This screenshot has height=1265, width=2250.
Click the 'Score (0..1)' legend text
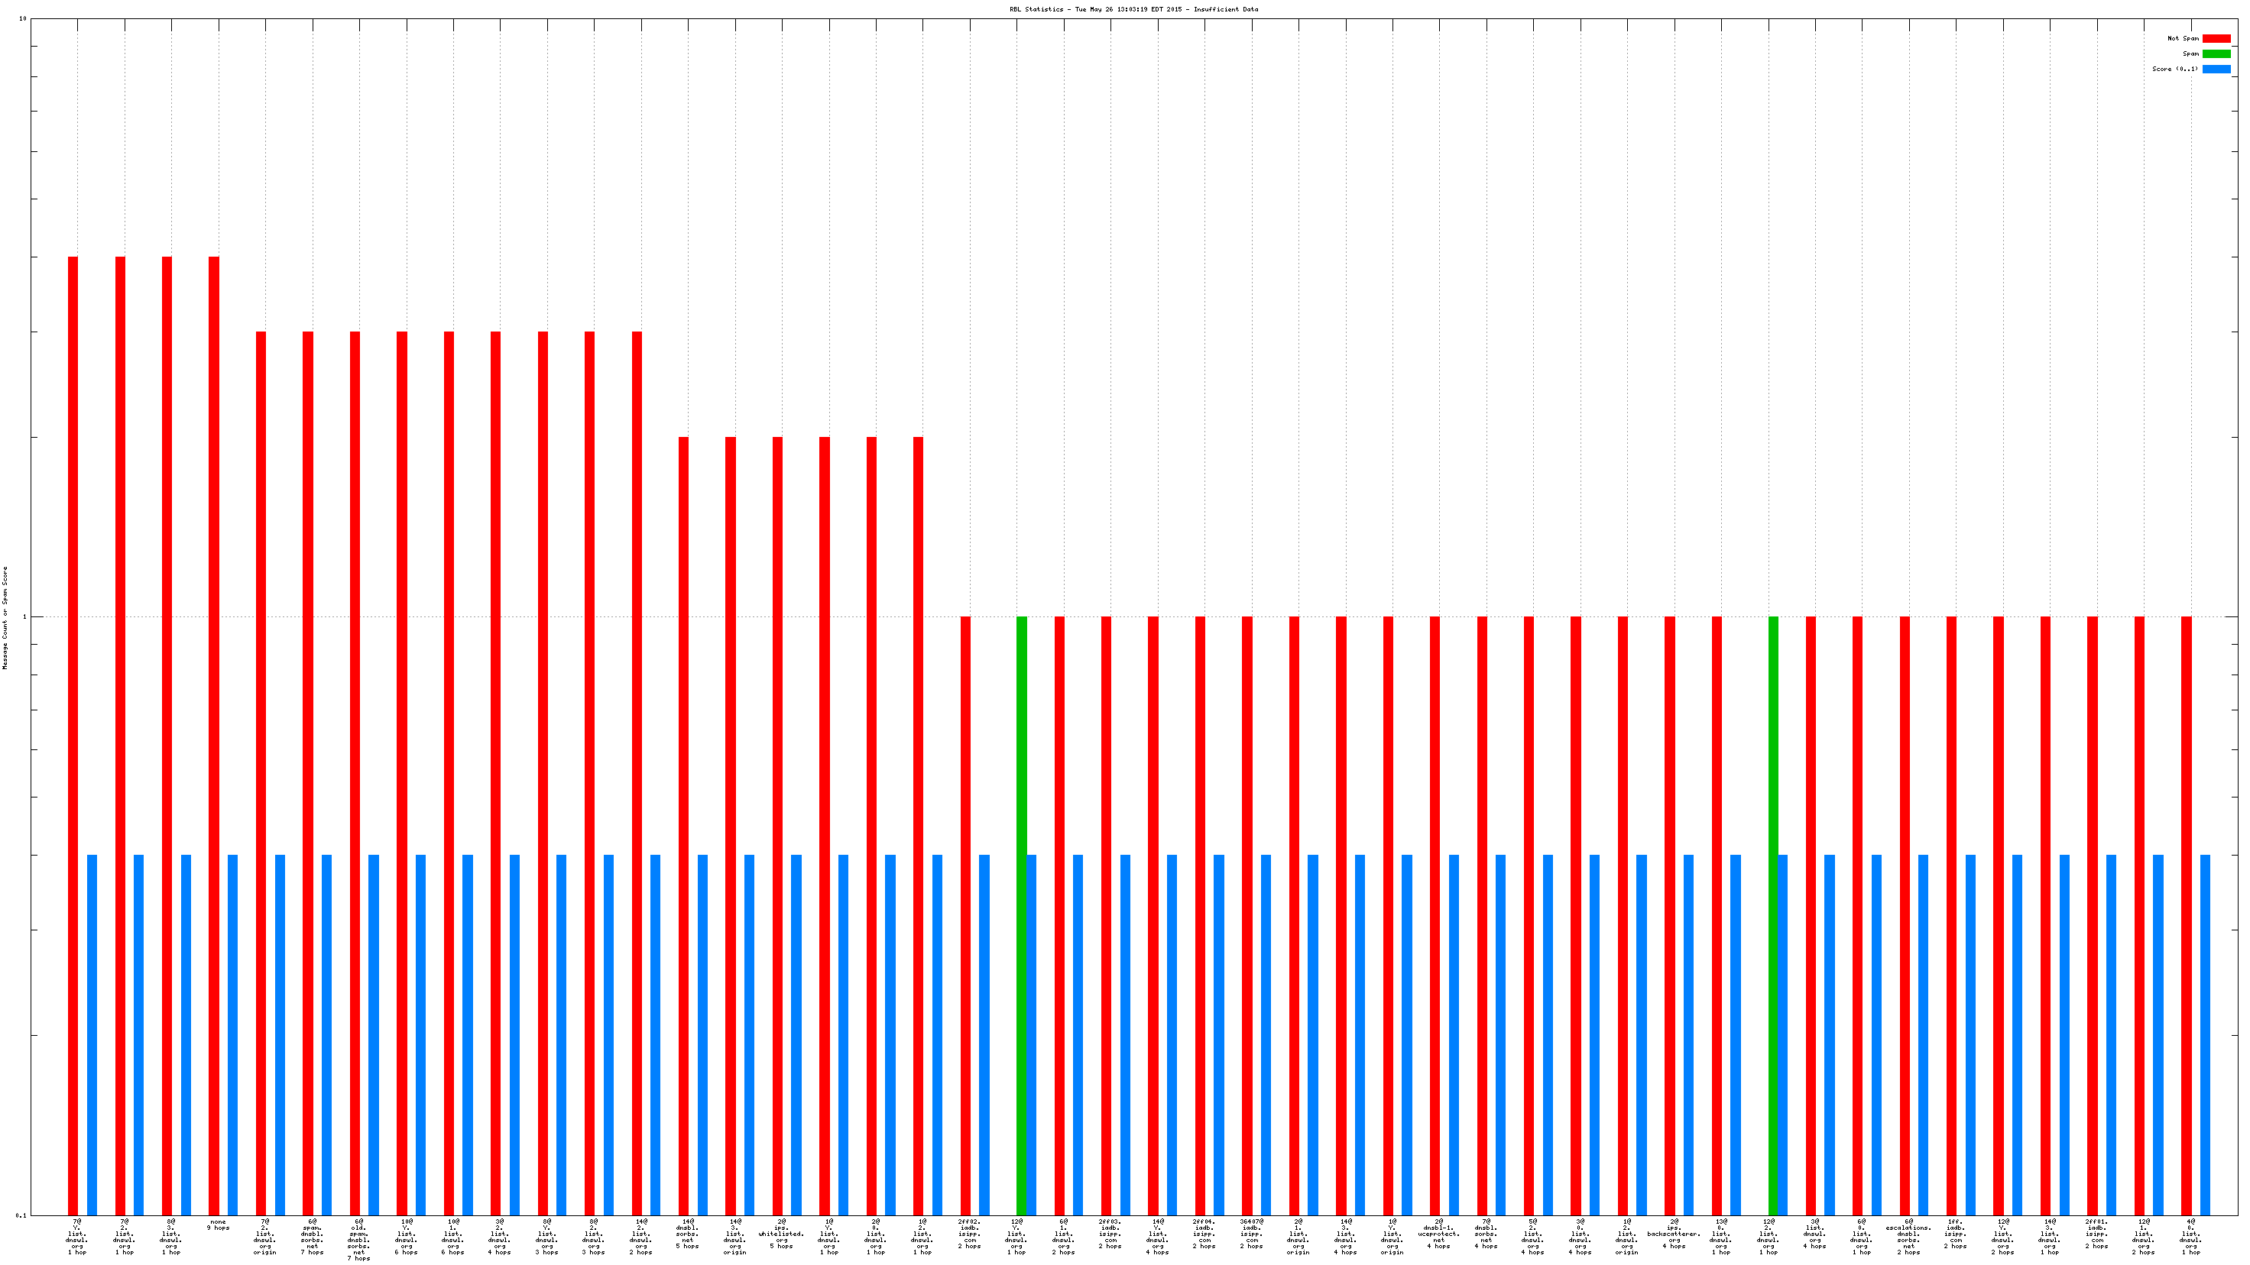click(2175, 69)
